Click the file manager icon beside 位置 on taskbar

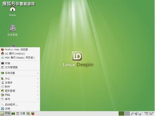(x=18, y=114)
